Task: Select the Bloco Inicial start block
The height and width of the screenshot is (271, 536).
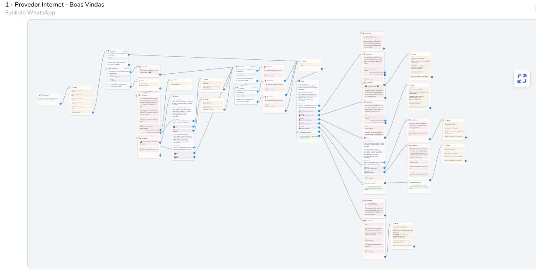Action: [x=49, y=99]
